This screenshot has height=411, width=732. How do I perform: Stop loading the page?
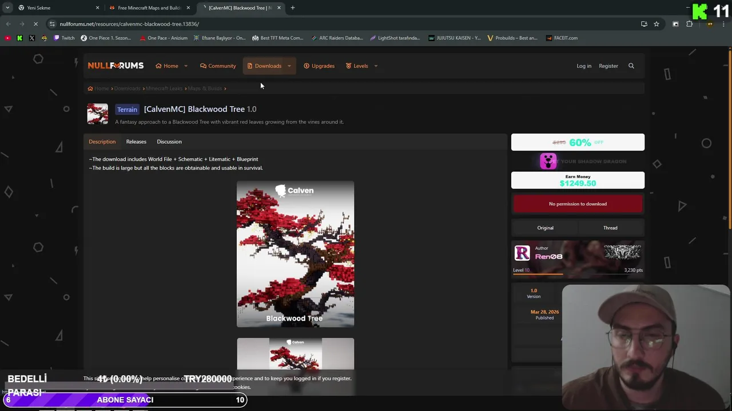tap(35, 24)
